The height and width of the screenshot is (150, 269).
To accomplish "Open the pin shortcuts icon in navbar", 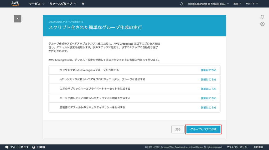I will tap(83, 4).
